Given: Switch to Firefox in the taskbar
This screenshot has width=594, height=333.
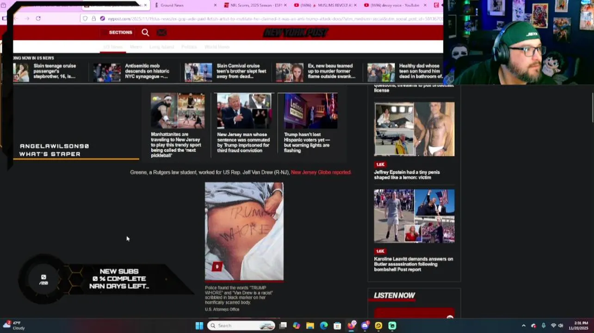Looking at the screenshot, I should (x=352, y=326).
